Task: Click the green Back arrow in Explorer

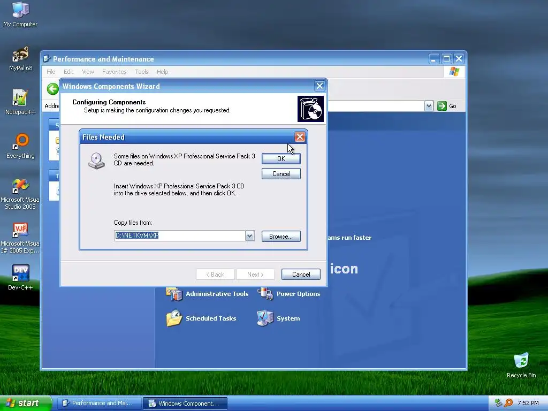Action: pyautogui.click(x=53, y=89)
